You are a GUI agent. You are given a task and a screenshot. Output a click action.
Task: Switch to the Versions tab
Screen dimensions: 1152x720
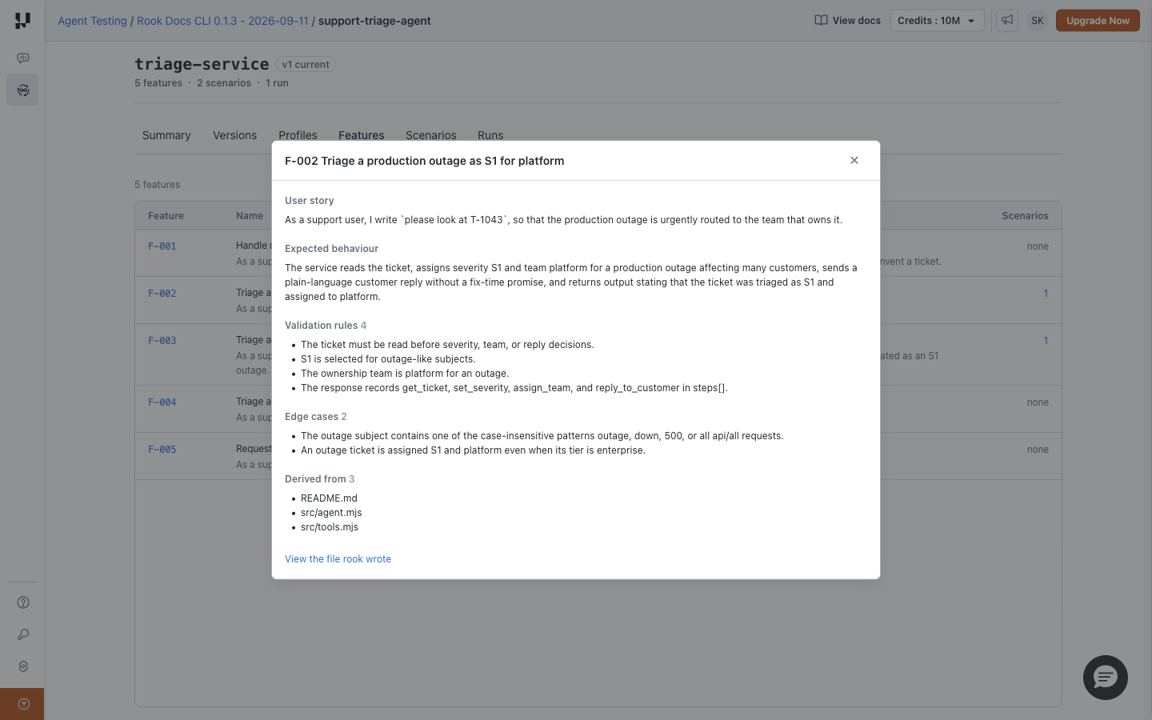[234, 135]
